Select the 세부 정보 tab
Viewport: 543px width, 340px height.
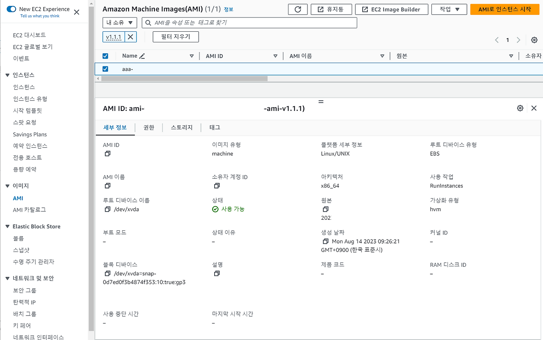(x=115, y=127)
